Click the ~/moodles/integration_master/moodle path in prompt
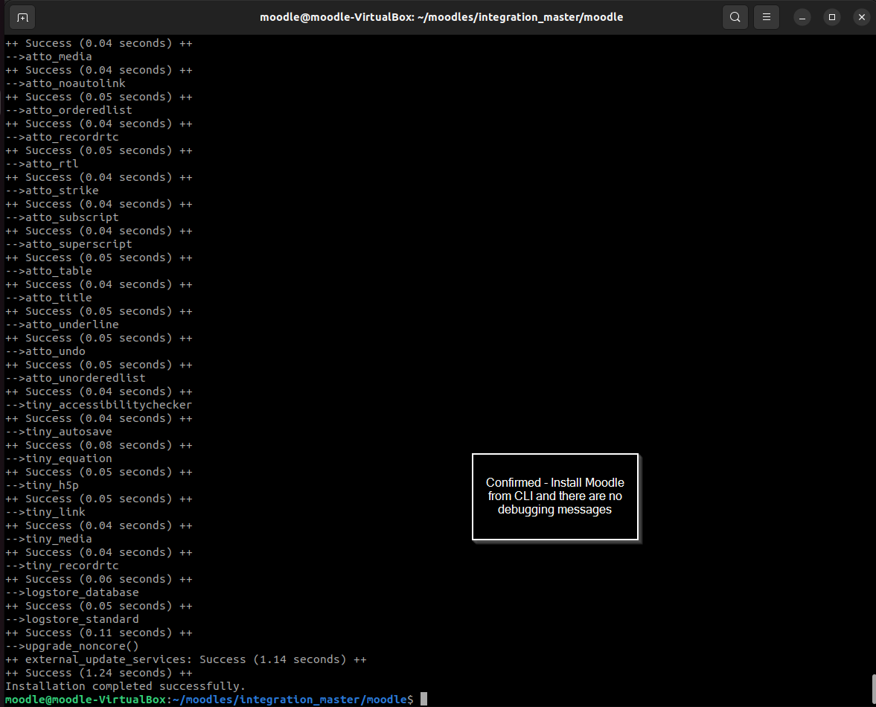 [x=290, y=700]
